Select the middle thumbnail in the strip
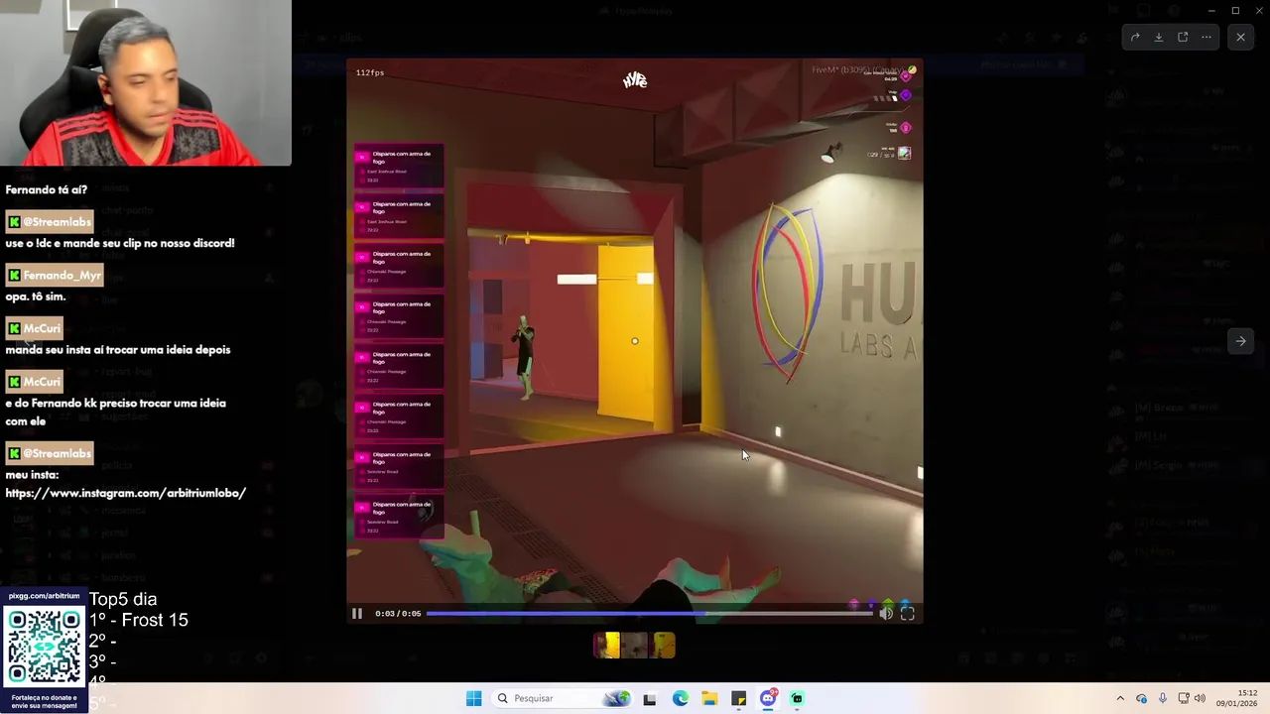 click(635, 646)
